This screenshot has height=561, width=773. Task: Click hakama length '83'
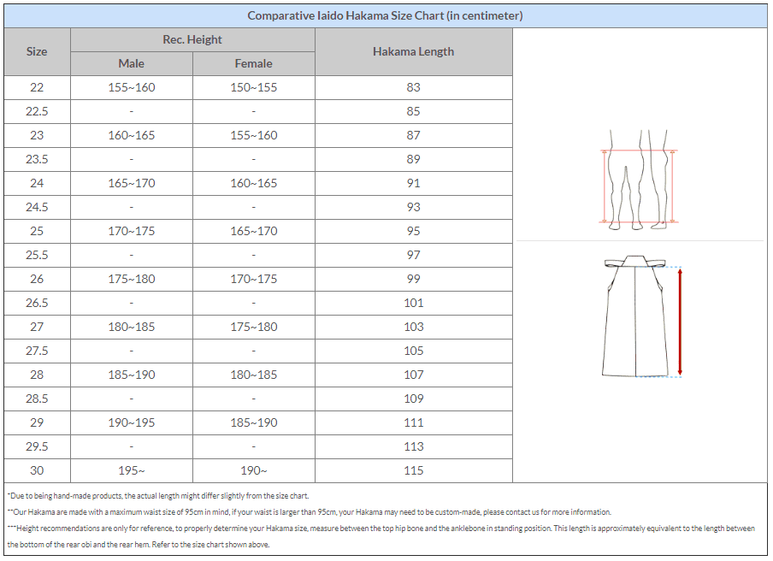(414, 88)
